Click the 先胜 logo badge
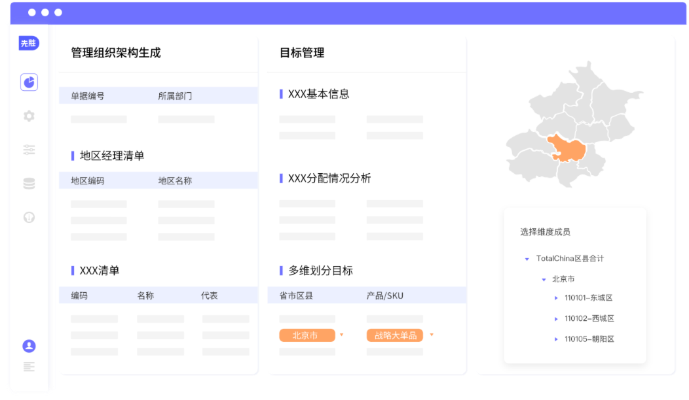 coord(29,43)
